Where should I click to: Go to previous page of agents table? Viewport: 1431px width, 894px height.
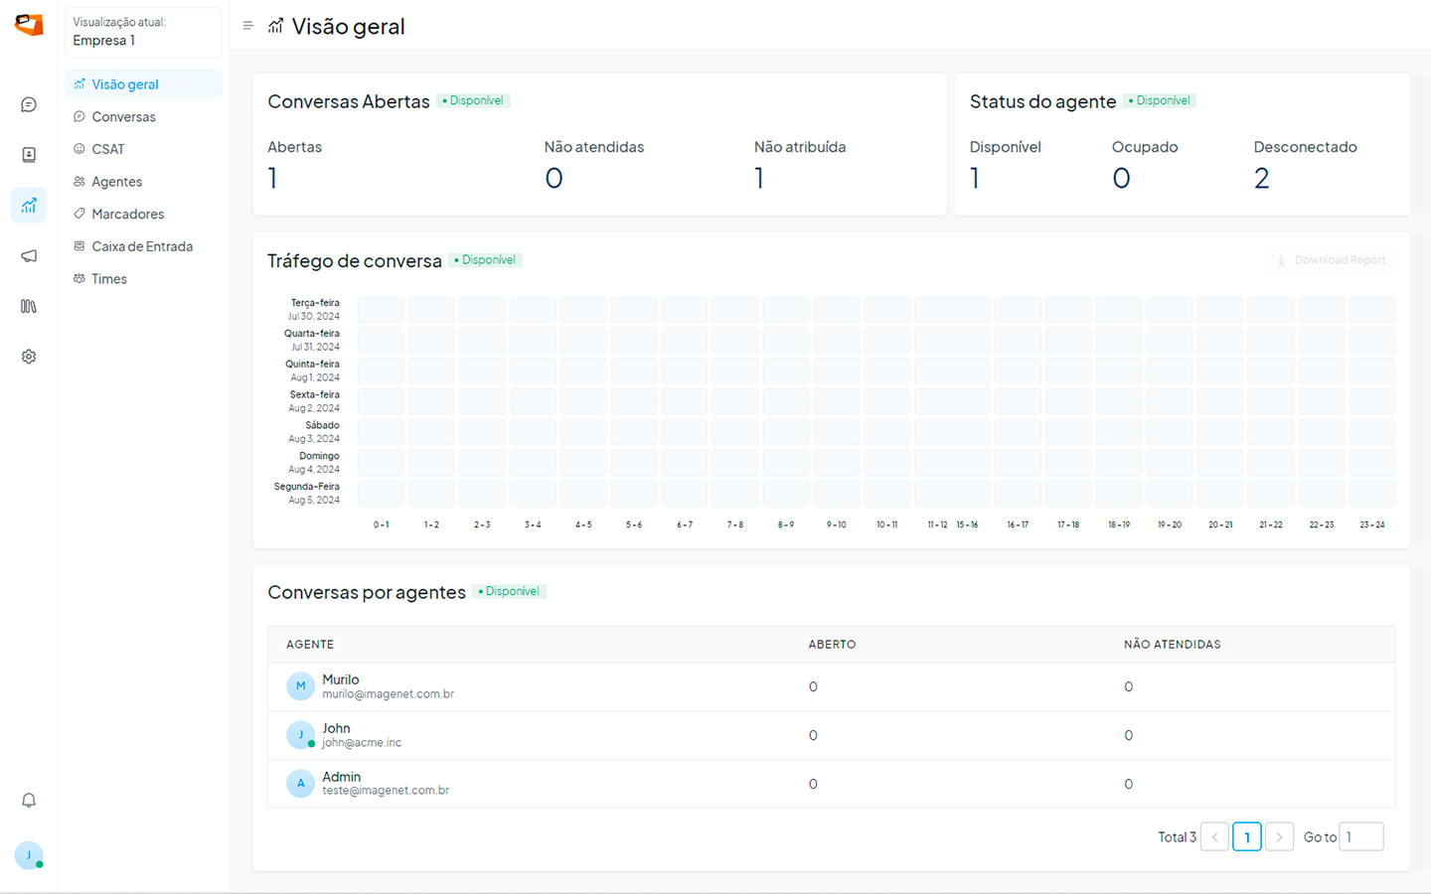[1214, 837]
